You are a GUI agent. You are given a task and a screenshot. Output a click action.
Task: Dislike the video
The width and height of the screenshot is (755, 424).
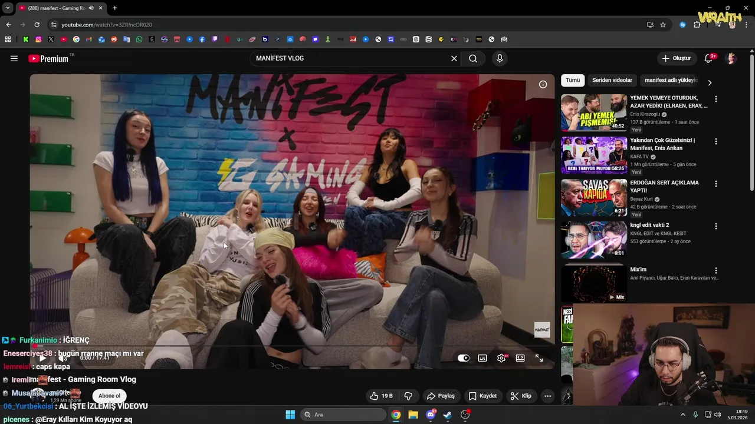[408, 396]
